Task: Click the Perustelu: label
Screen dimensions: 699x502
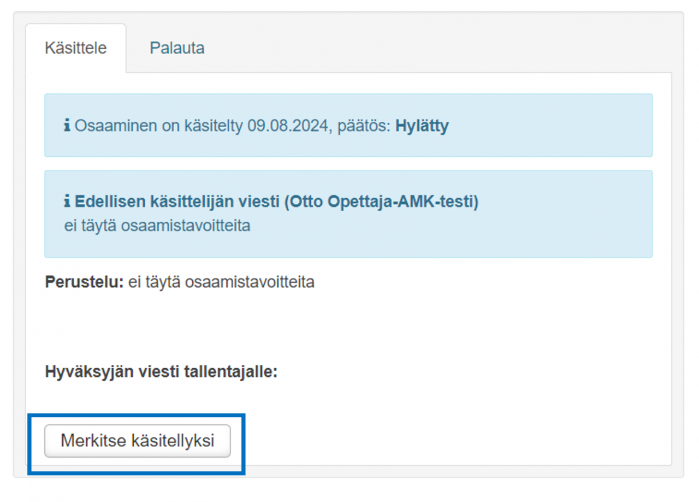Action: [85, 282]
